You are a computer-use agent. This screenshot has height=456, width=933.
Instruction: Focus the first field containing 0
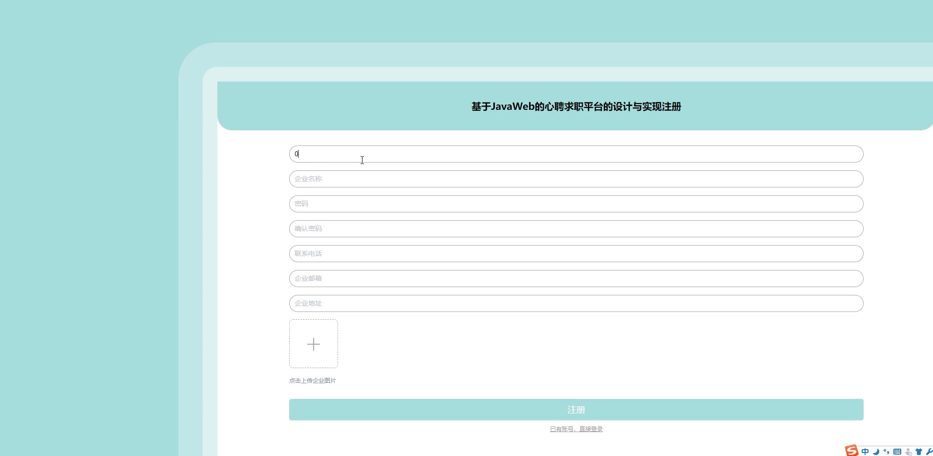tap(576, 154)
